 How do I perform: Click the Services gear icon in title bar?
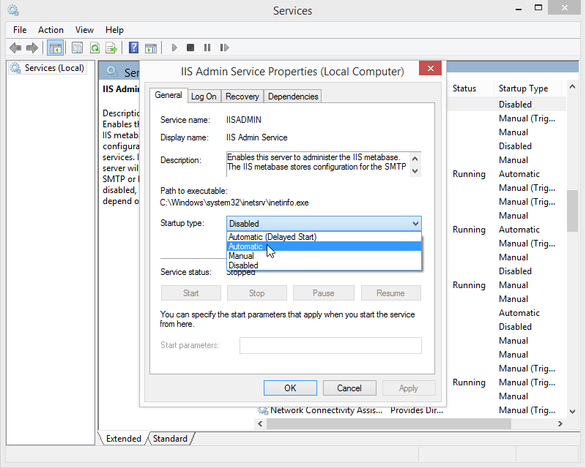[13, 10]
